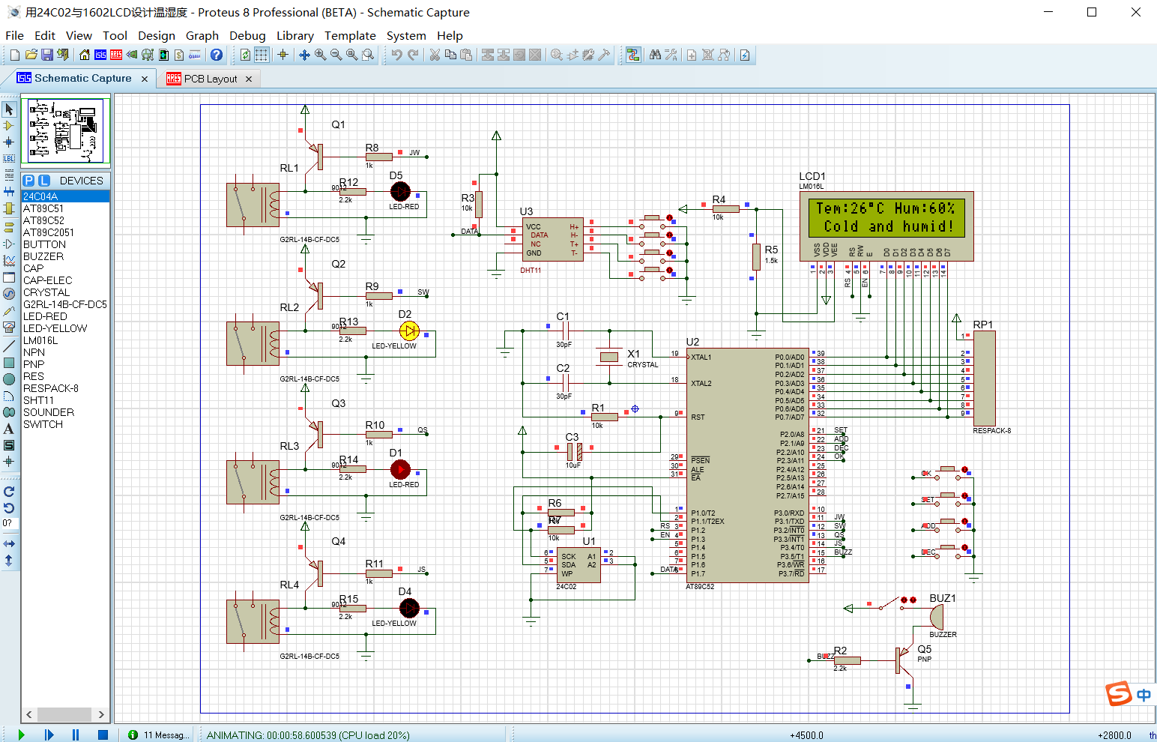The width and height of the screenshot is (1157, 742).
Task: Run electrical rules check icon
Action: (x=745, y=55)
